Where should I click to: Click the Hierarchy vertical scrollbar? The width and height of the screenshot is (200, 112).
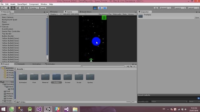[x=47, y=37]
